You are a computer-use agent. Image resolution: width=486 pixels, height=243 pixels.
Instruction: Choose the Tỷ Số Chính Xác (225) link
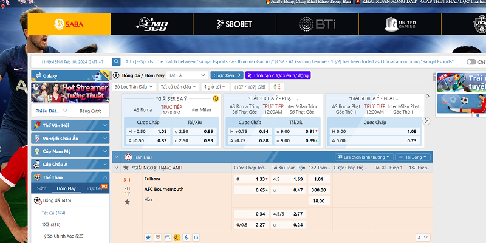click(63, 236)
